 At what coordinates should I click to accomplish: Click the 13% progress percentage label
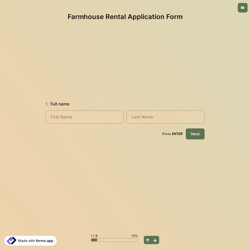[134, 235]
